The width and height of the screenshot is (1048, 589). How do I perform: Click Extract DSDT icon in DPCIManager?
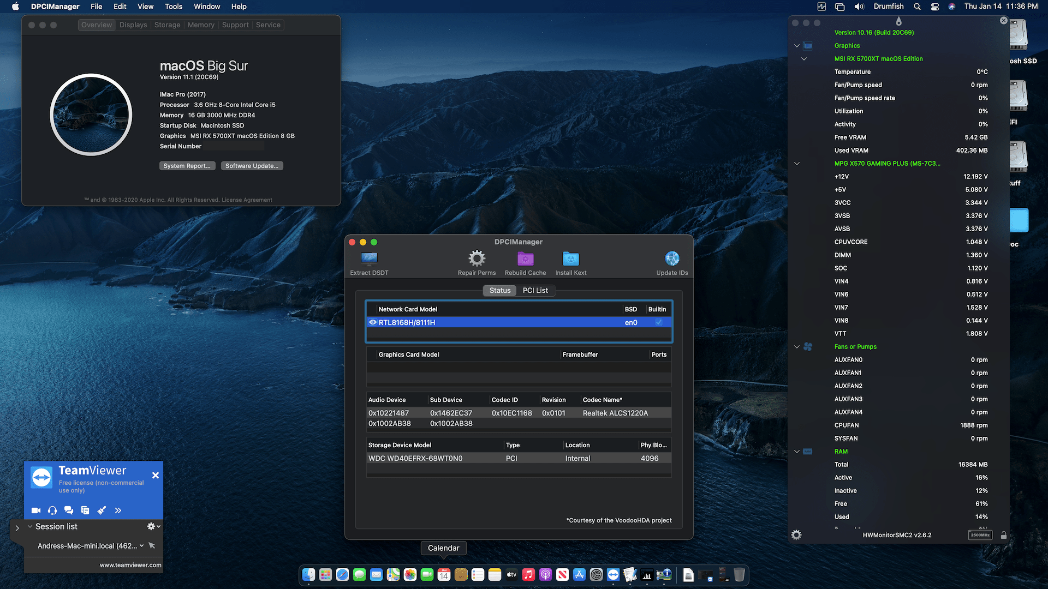pos(369,257)
